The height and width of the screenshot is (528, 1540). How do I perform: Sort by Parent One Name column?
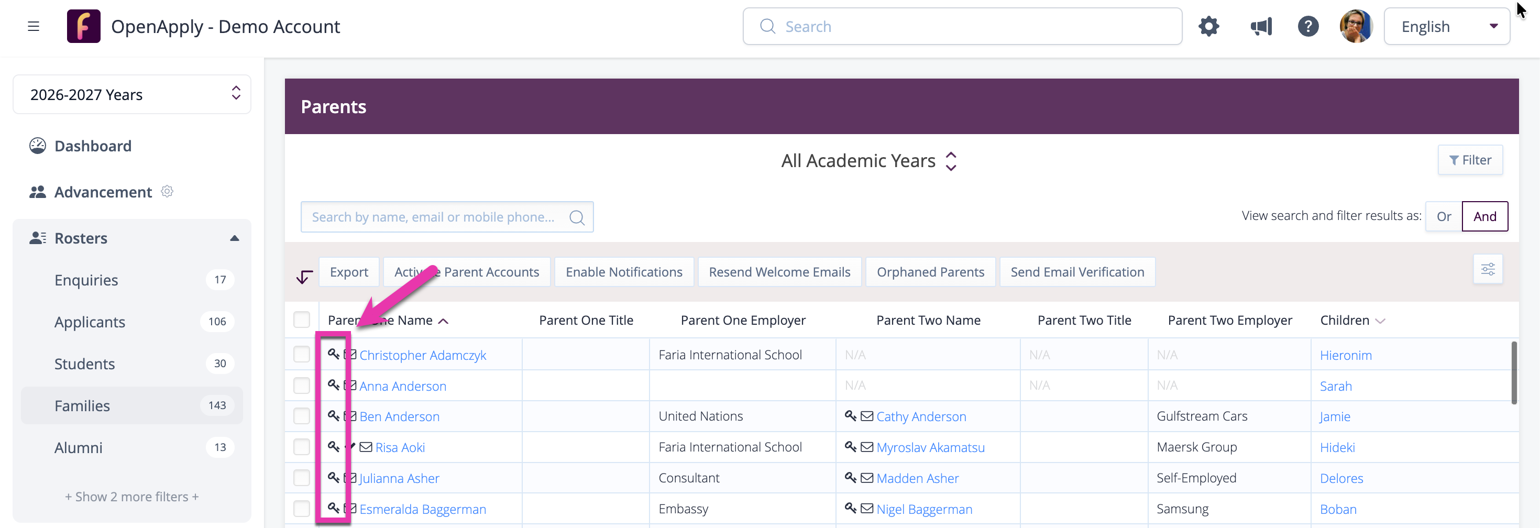[388, 321]
